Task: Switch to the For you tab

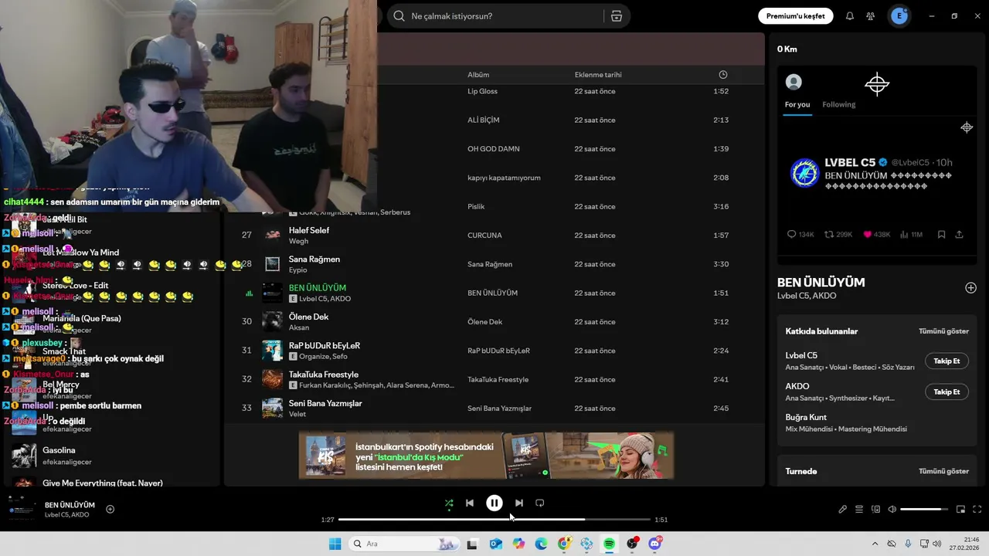Action: coord(797,104)
